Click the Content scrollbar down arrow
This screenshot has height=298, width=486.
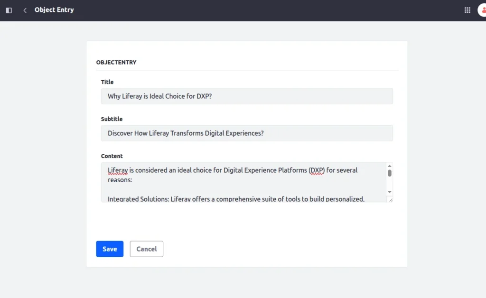coord(390,192)
